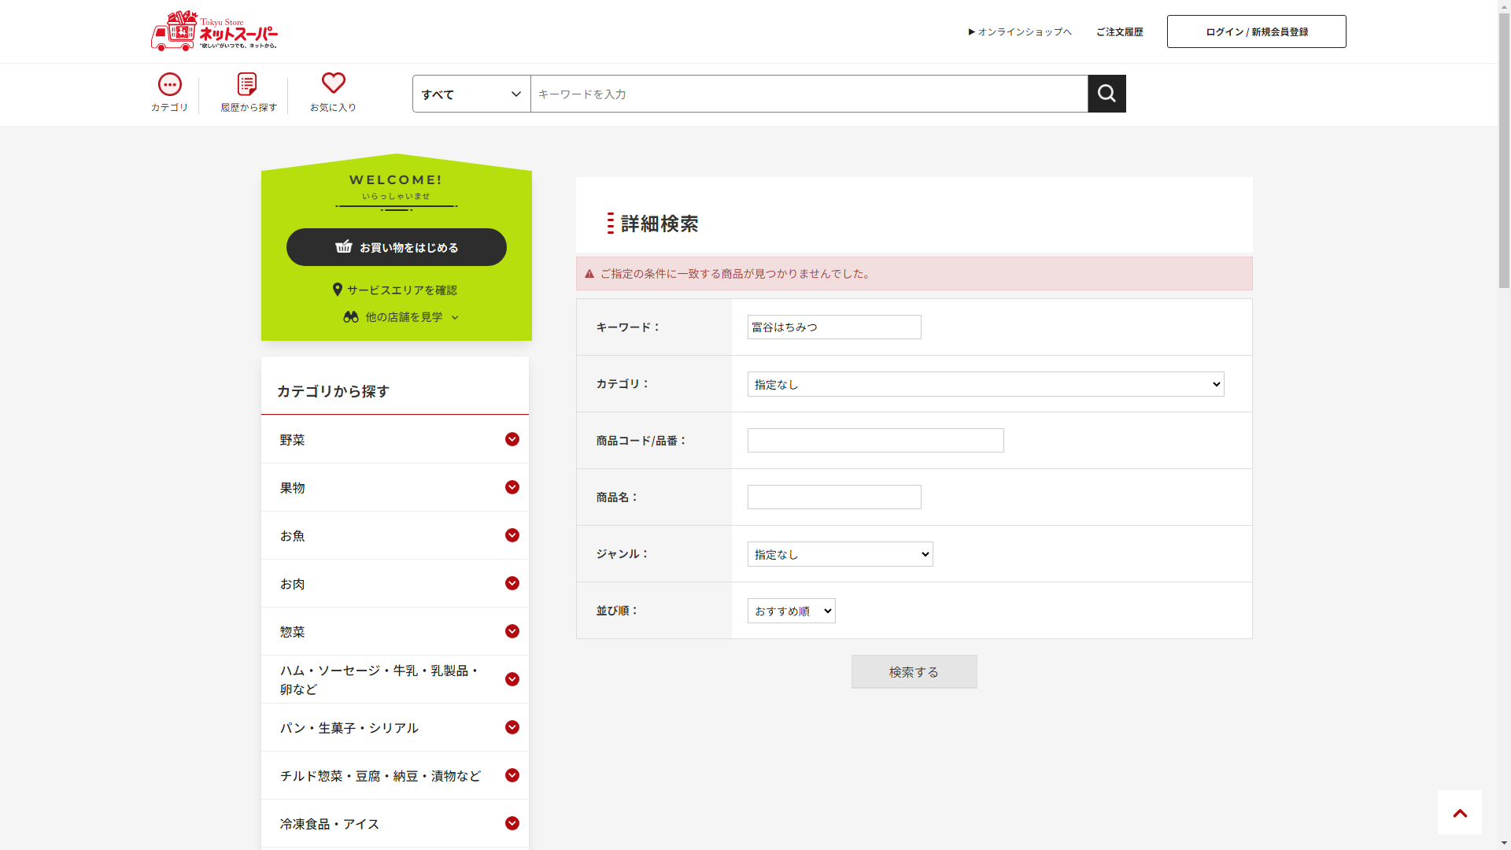Click the Tokyu Store net super logo
The width and height of the screenshot is (1511, 850).
pyautogui.click(x=214, y=31)
